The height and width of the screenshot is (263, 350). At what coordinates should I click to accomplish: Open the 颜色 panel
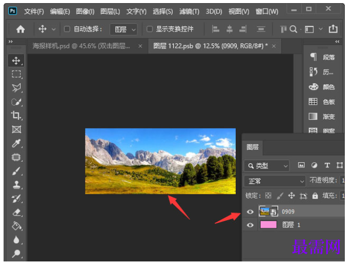323,87
